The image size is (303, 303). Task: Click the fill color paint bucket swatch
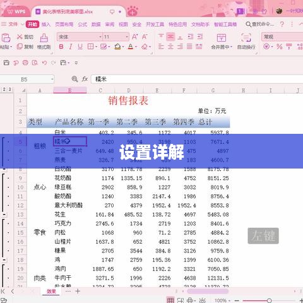pos(117,47)
